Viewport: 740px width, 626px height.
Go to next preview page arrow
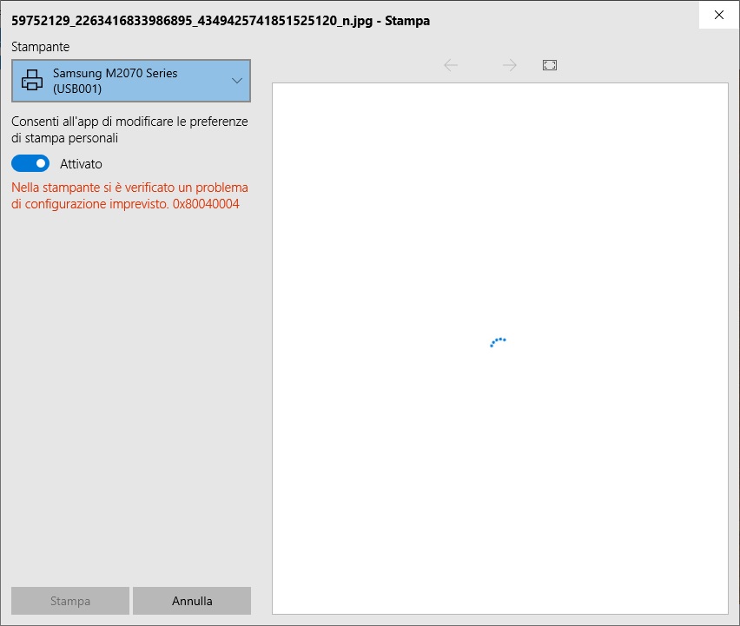pyautogui.click(x=510, y=65)
